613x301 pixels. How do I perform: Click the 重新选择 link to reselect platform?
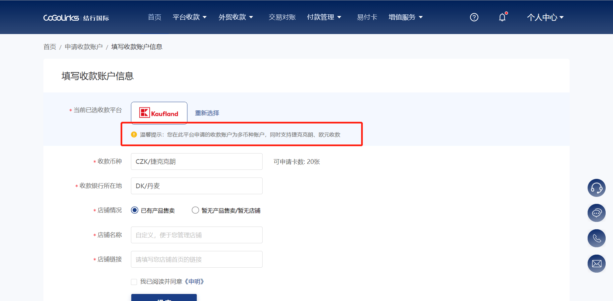tap(206, 113)
